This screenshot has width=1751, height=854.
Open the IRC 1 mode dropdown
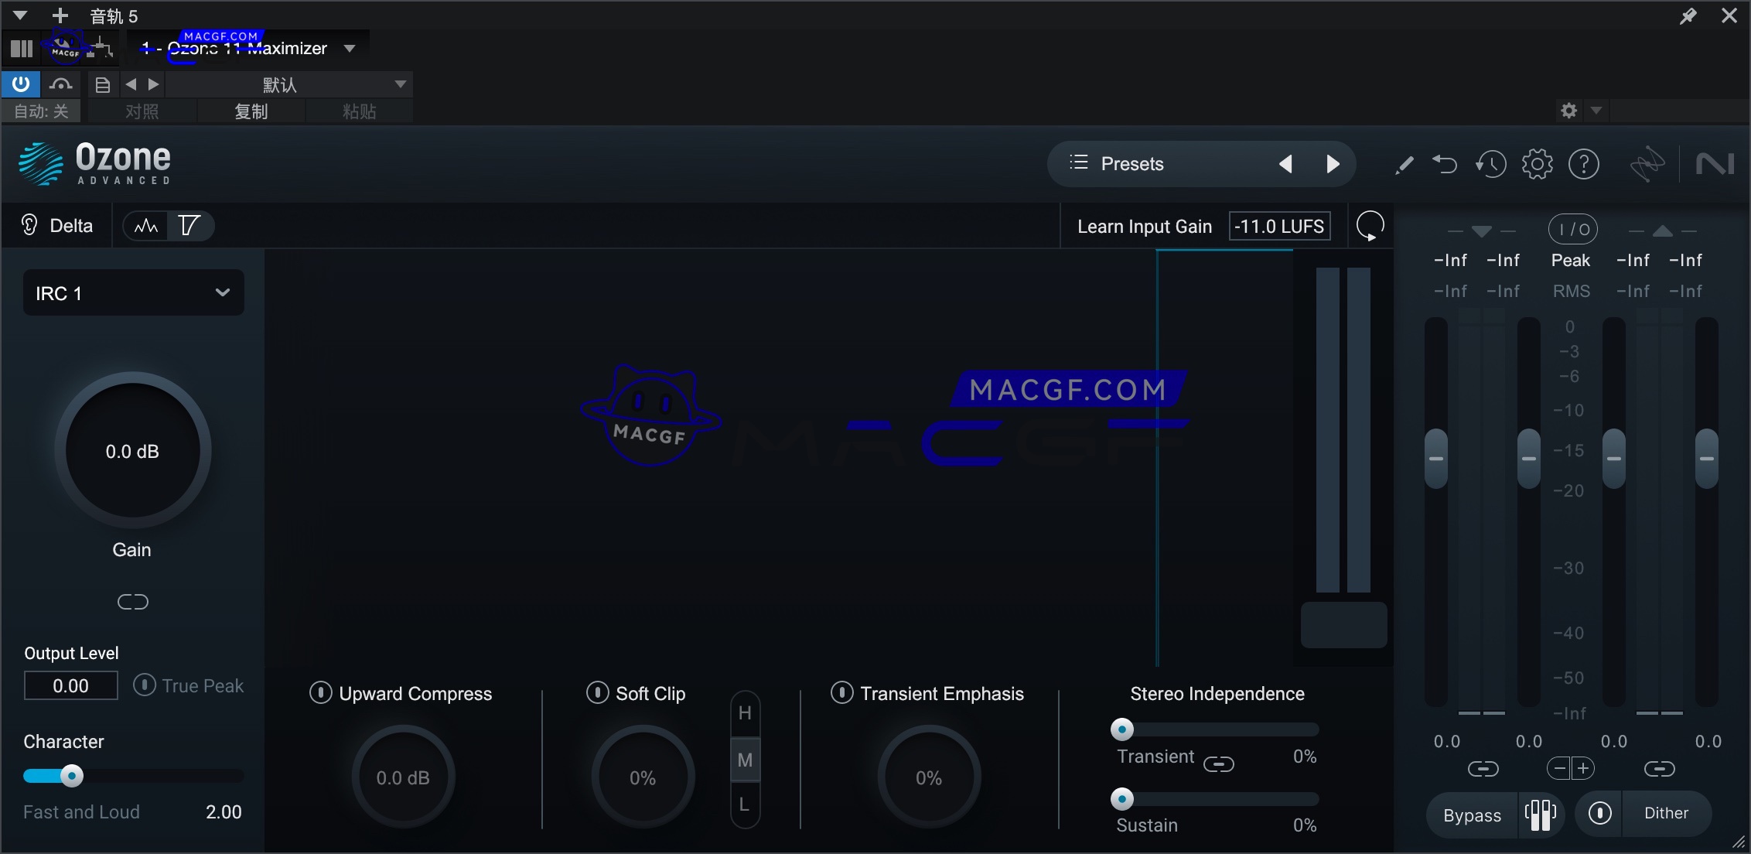(132, 292)
